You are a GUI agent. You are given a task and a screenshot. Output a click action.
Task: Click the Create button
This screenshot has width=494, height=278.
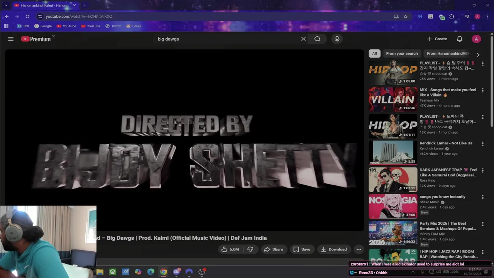(437, 39)
